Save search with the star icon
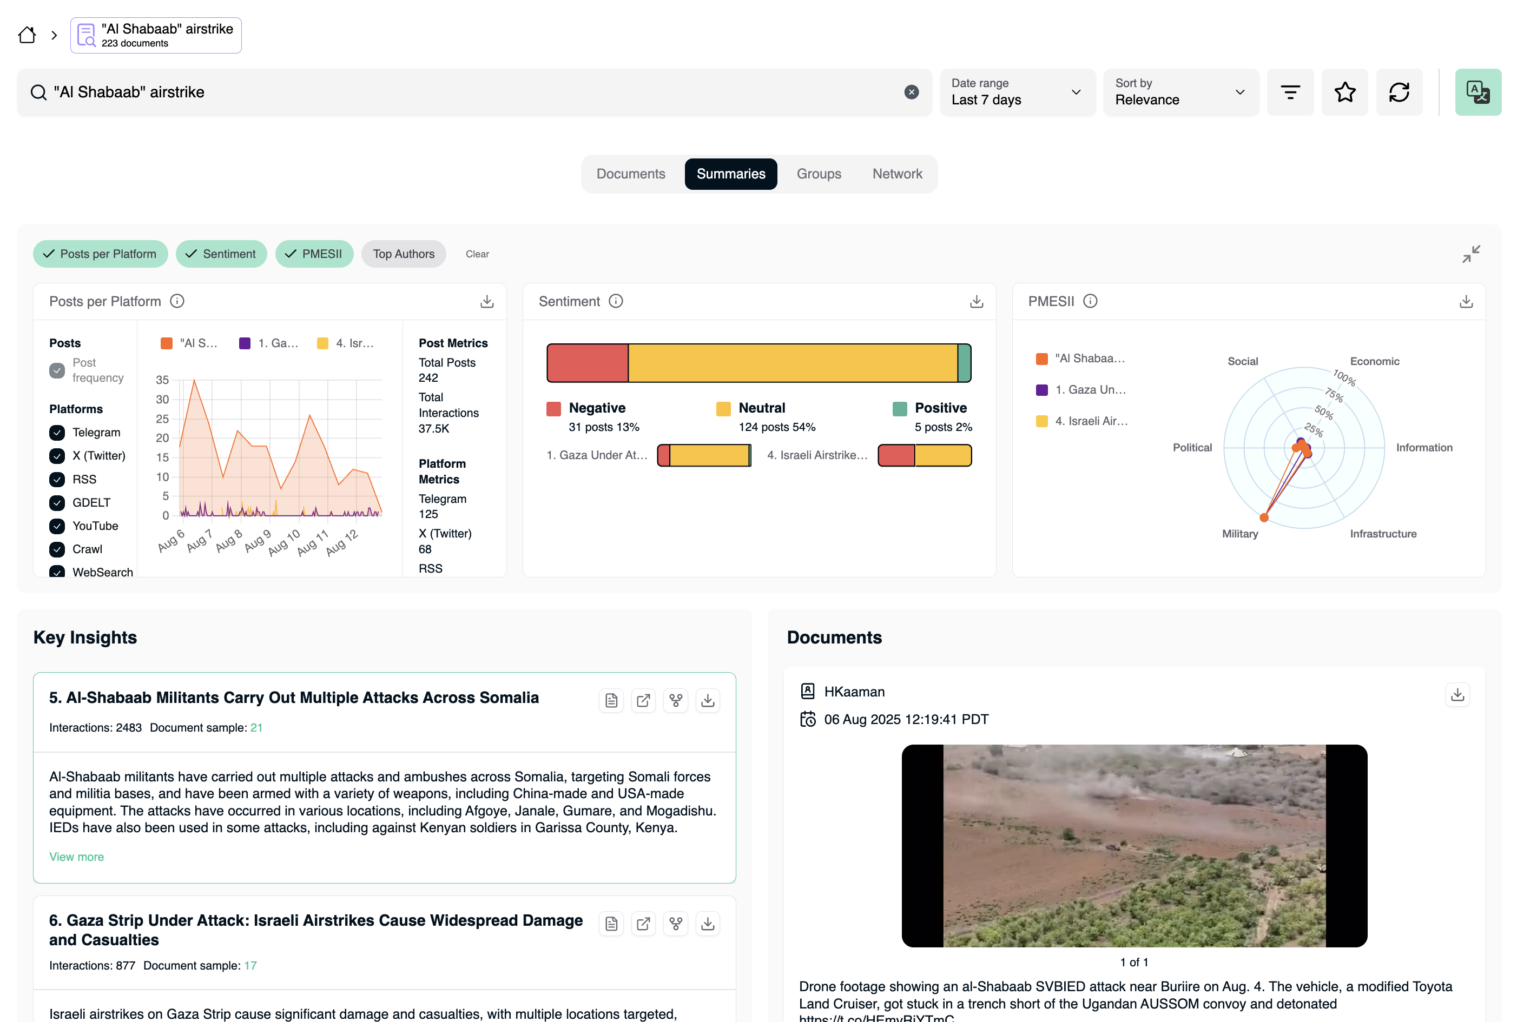This screenshot has width=1517, height=1022. tap(1344, 92)
